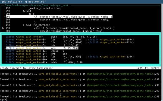
Task: Click the target address 0x2154 reference
Action: click(94, 39)
